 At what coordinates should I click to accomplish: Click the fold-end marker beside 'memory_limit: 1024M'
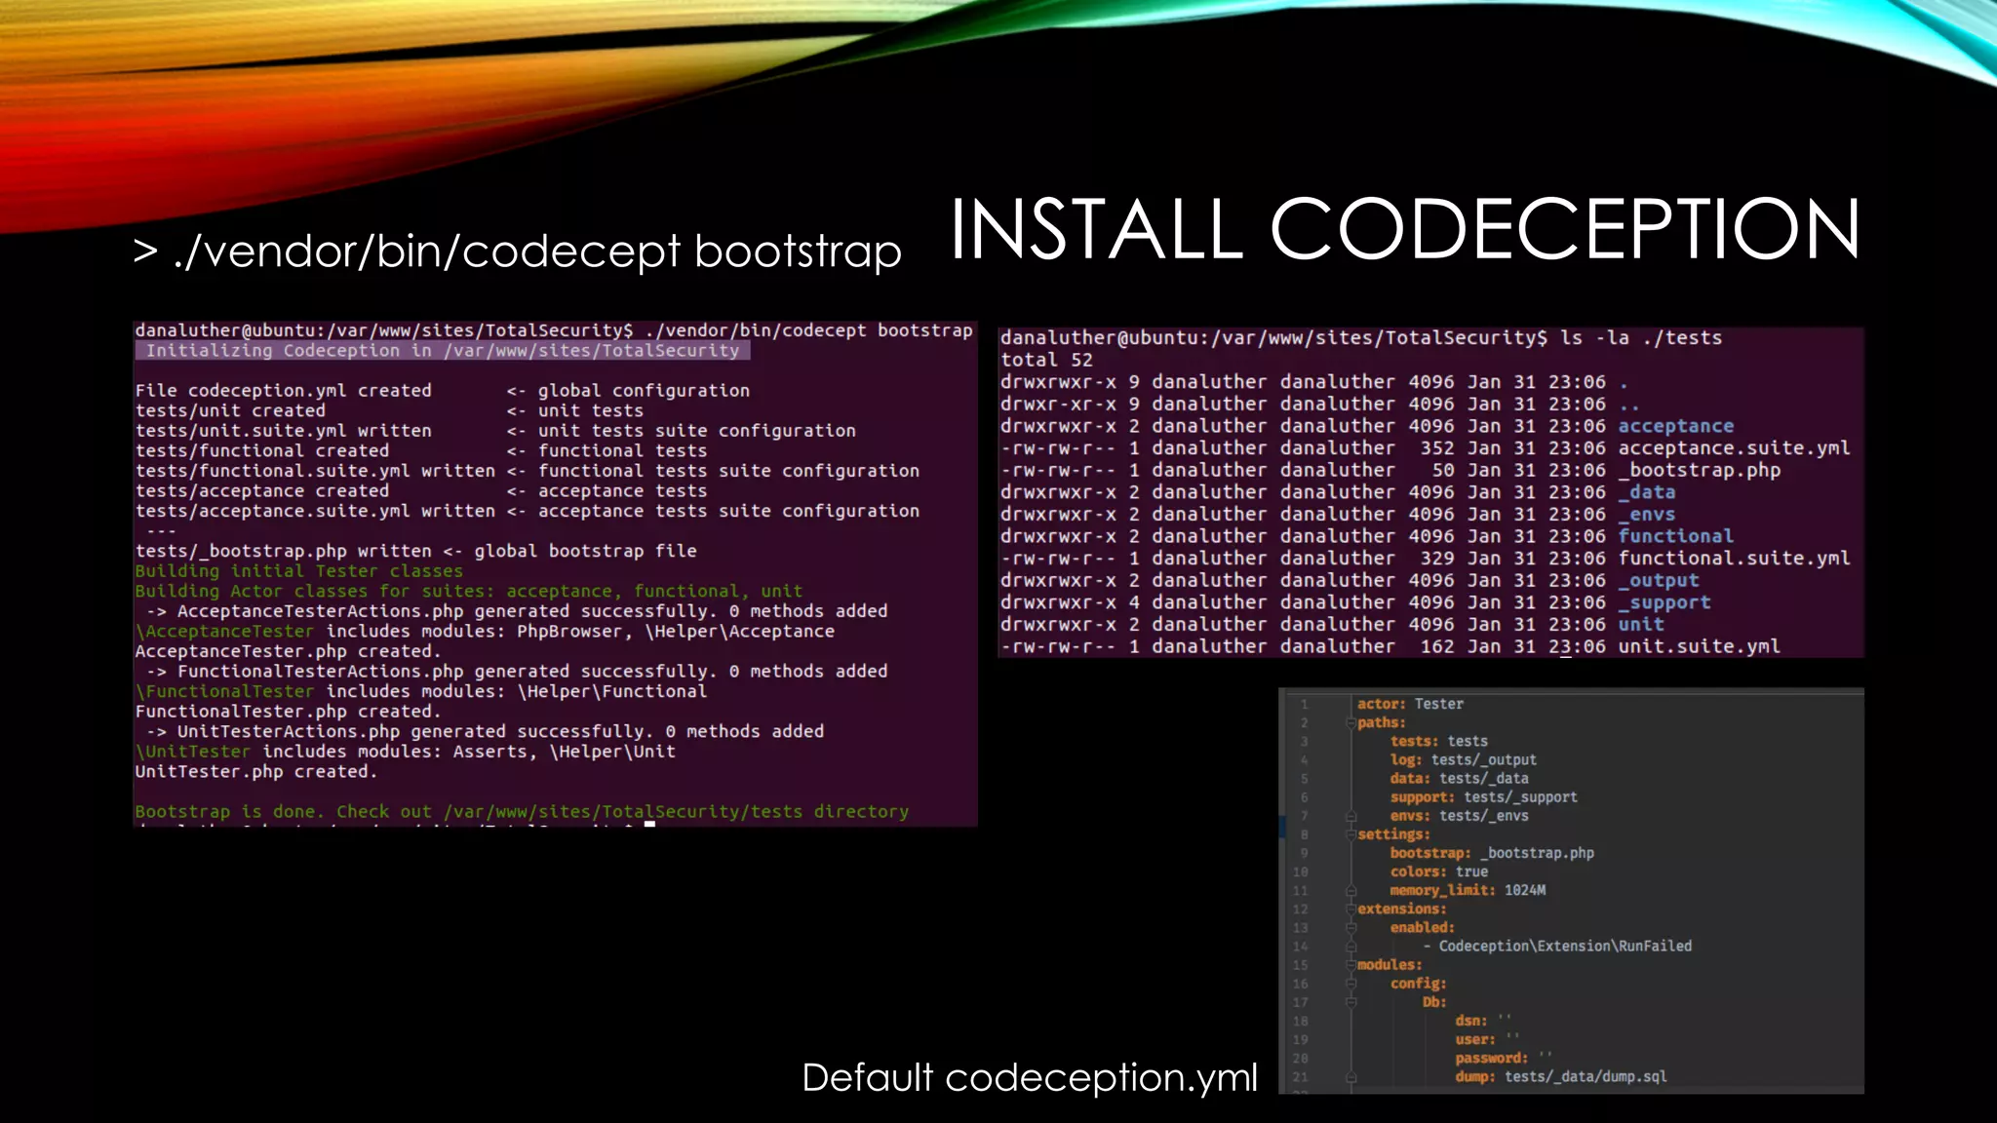1351,891
